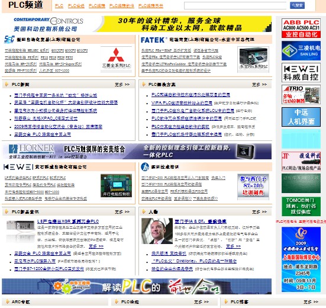This screenshot has height=308, width=326.
Task: Open the first PLC link in top navigation
Action: tap(59, 6)
